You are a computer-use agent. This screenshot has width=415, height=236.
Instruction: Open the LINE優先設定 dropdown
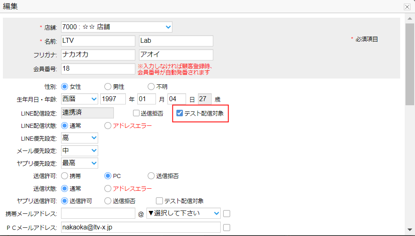(80, 138)
